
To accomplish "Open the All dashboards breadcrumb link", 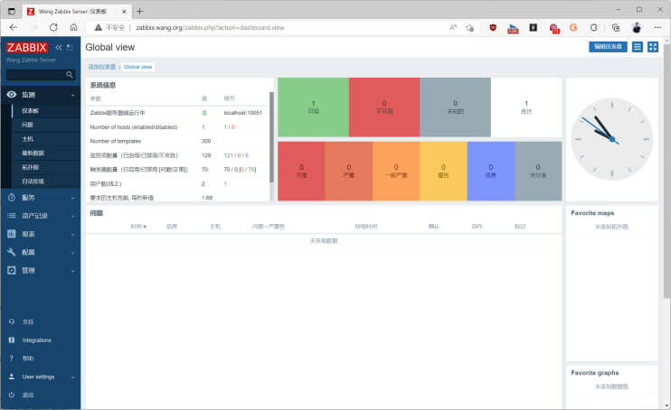I will [x=102, y=67].
